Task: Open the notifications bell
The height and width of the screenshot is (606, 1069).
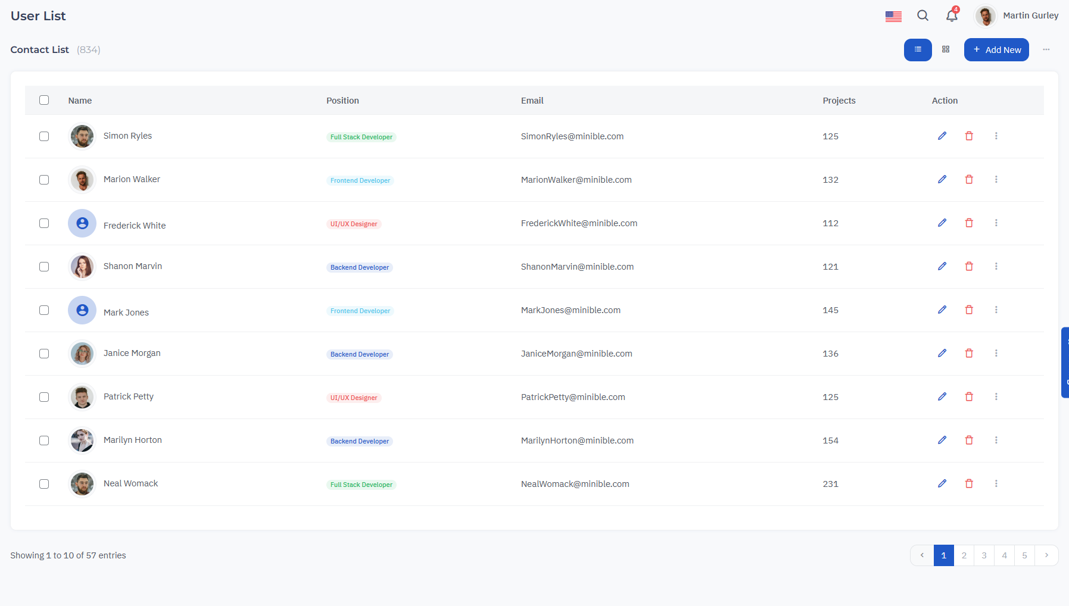Action: pyautogui.click(x=952, y=15)
